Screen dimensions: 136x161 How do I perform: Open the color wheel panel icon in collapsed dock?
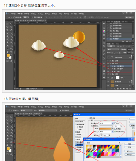[x=104, y=31]
